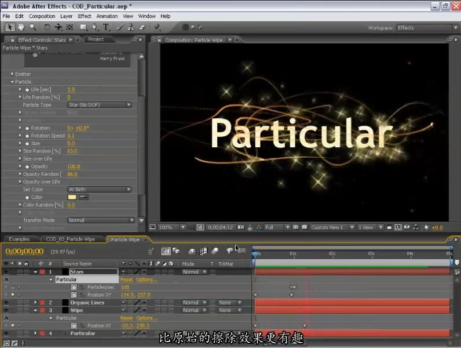
Task: Select the Puppet Pin tool
Action: point(157,27)
